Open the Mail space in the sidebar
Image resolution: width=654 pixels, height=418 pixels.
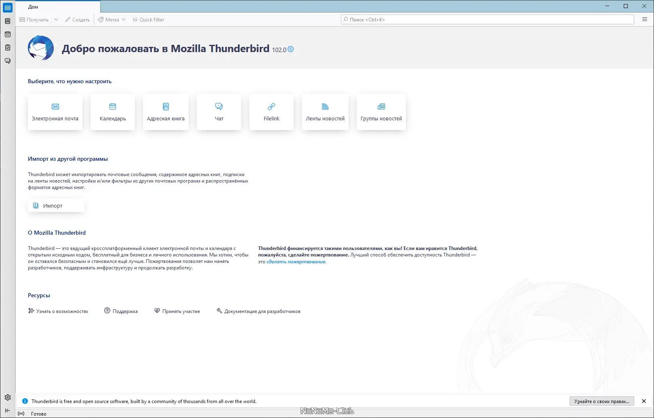click(8, 8)
